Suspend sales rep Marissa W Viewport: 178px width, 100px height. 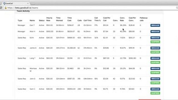pos(155,72)
